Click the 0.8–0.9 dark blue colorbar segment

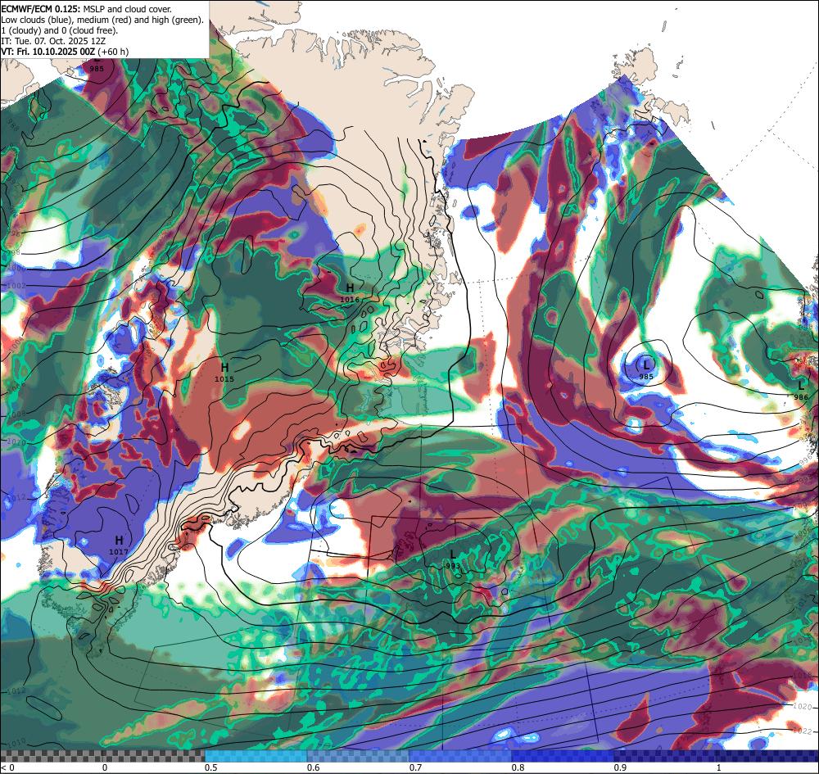click(562, 756)
